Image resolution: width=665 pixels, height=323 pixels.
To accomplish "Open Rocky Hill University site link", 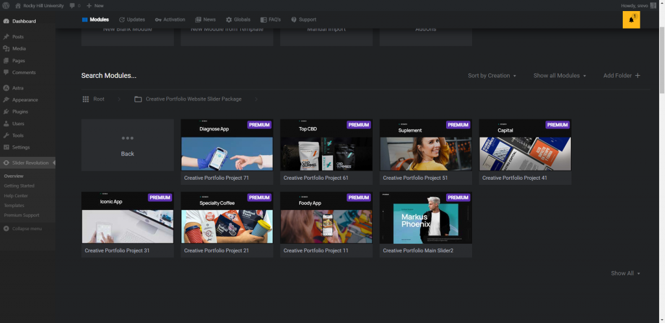I will [x=40, y=5].
